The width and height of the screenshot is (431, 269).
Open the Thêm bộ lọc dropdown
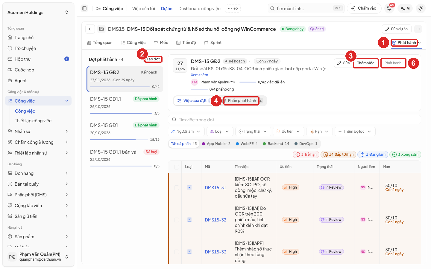[355, 132]
